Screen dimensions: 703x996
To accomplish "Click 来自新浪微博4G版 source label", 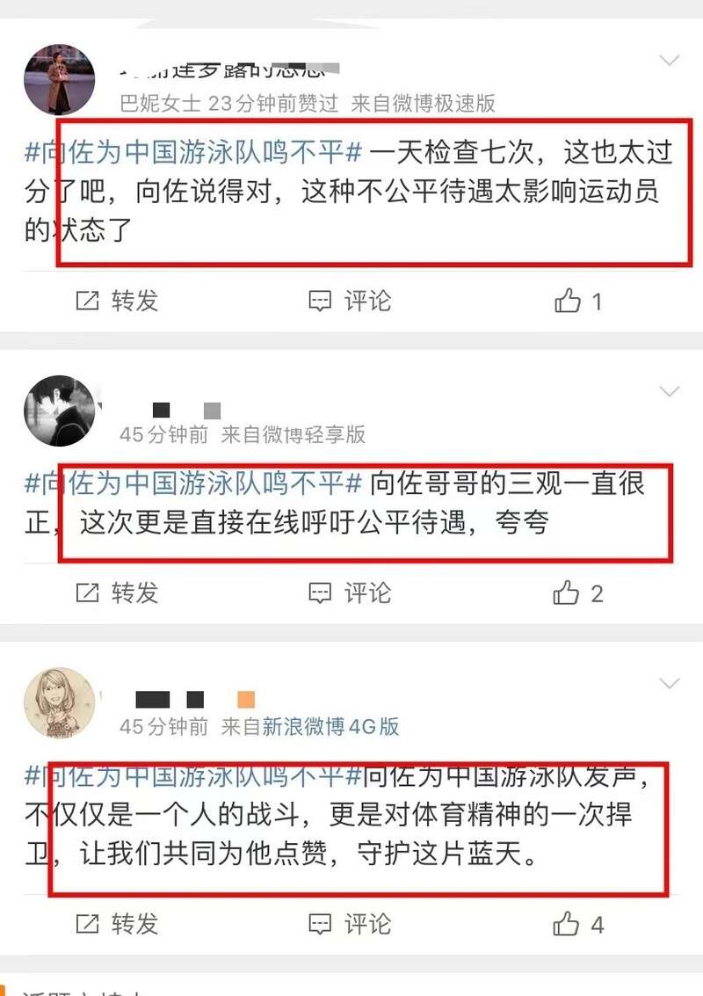I will click(310, 726).
